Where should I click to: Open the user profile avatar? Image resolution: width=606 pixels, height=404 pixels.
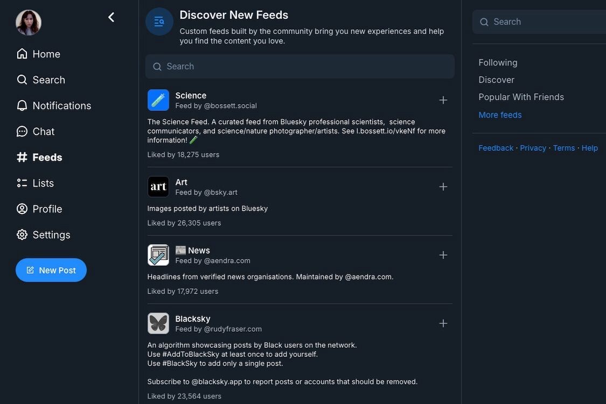pos(29,23)
